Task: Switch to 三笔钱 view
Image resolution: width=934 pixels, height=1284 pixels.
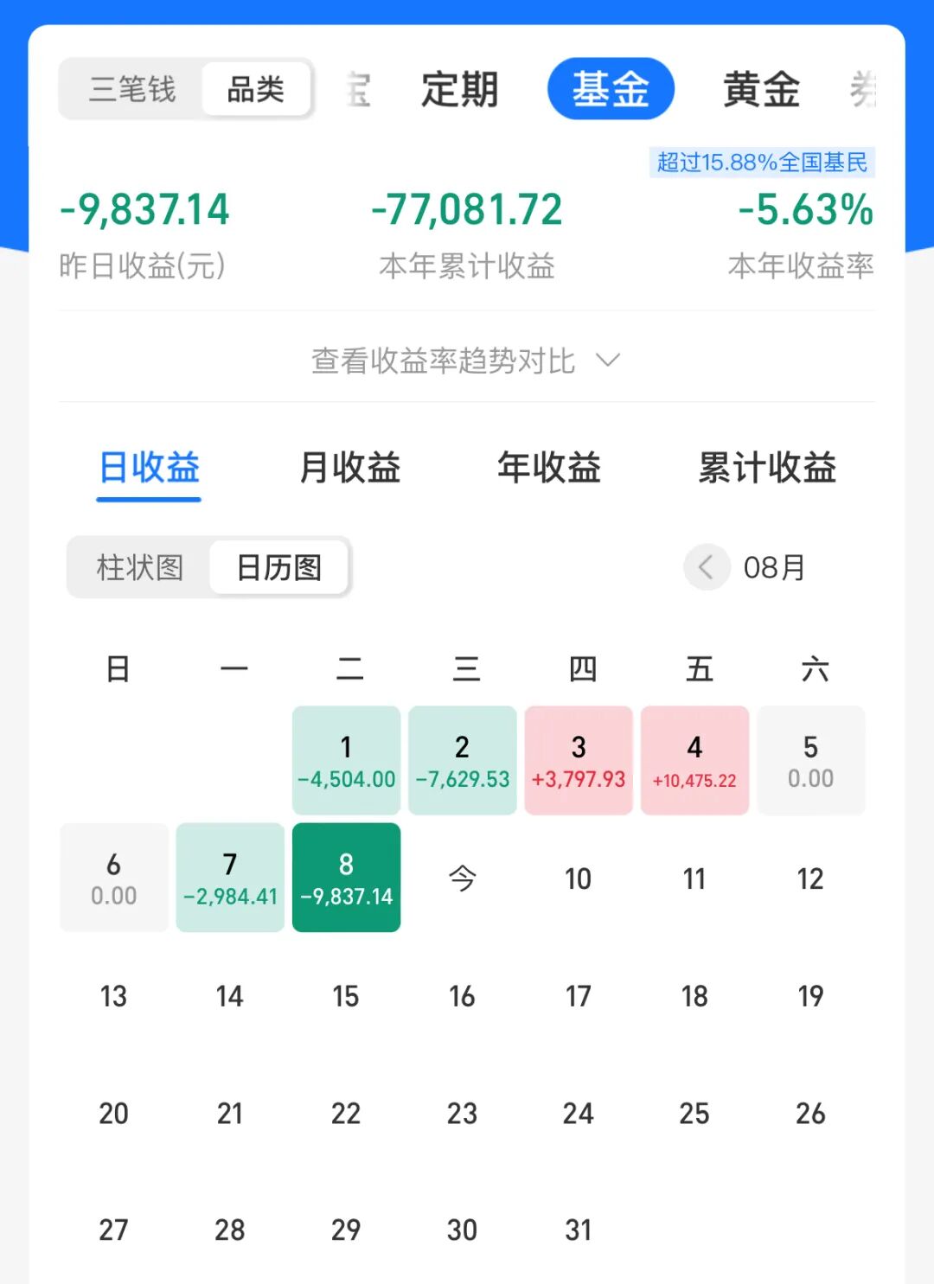Action: pyautogui.click(x=132, y=89)
